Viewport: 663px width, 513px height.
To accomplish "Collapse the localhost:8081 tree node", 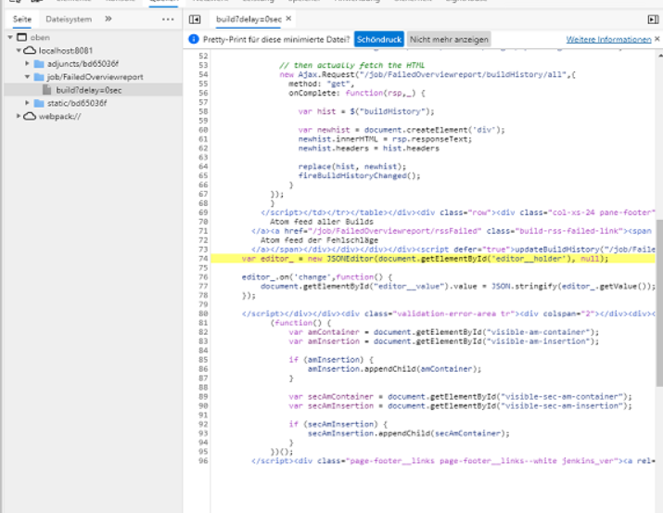I will (19, 50).
